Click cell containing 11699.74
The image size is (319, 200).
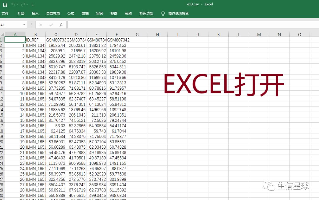tap(96, 78)
